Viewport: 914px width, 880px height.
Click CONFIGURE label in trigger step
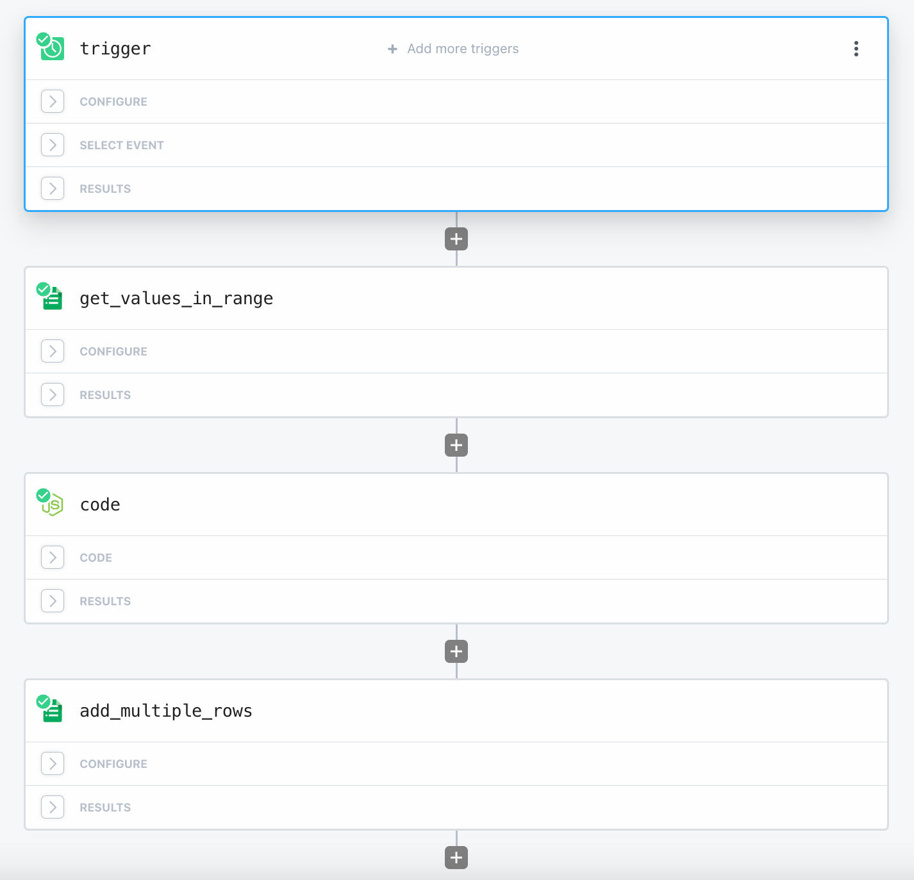click(113, 102)
